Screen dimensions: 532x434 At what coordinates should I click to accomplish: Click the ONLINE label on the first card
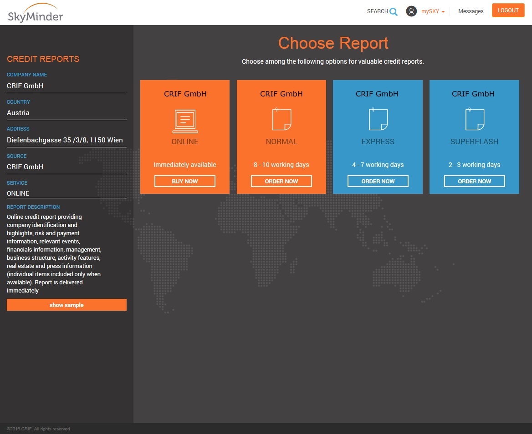pyautogui.click(x=185, y=141)
